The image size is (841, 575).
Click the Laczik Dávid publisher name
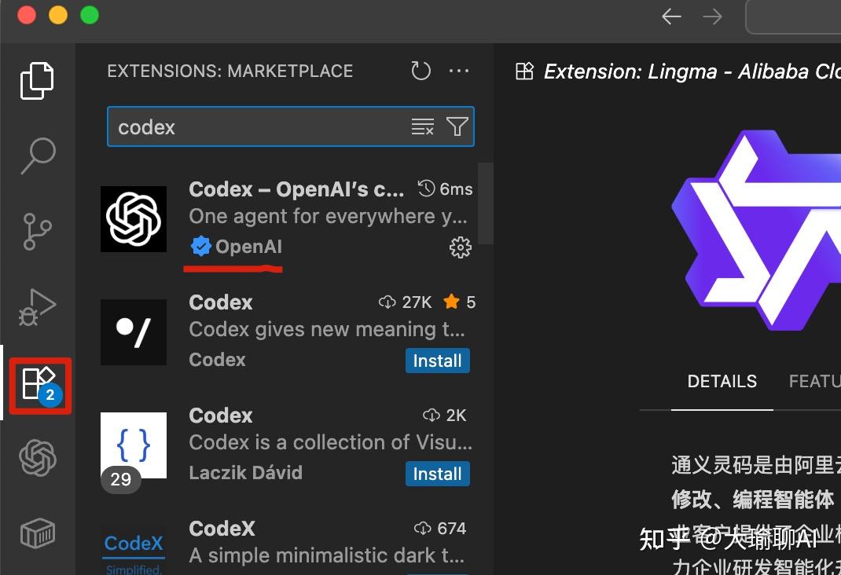pos(246,473)
